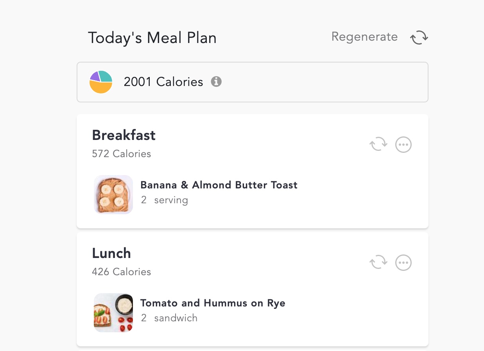Open the calories info icon
Image resolution: width=484 pixels, height=351 pixels.
[216, 82]
